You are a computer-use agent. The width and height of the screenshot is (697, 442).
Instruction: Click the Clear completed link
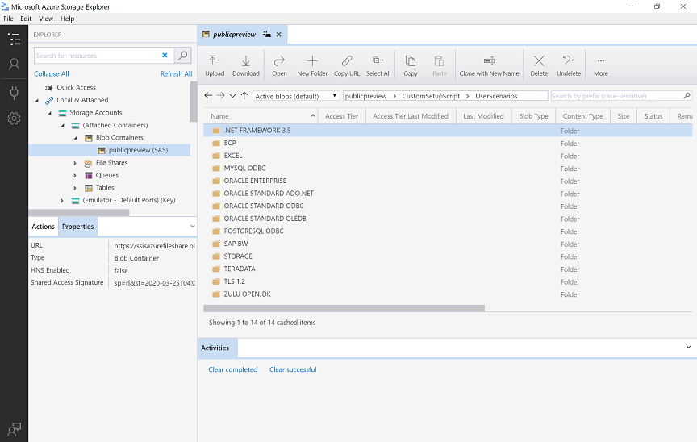pos(232,369)
